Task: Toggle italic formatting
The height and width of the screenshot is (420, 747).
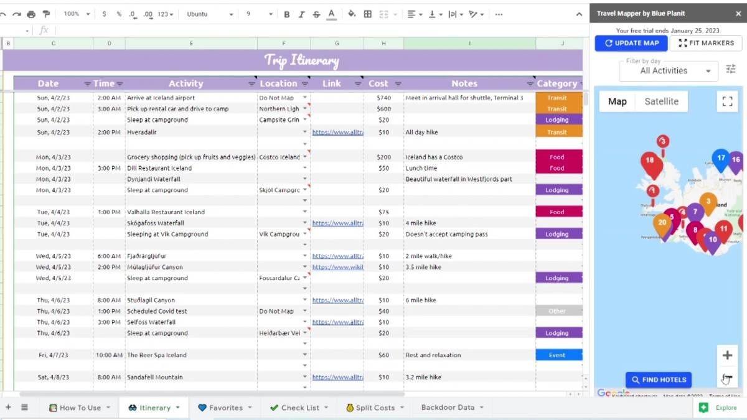Action: (301, 14)
